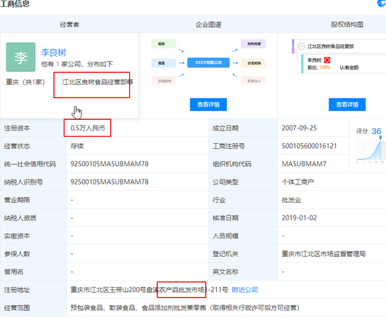Screen dimensions: 386x322
Task: Open 江北区良树食品经营部 company link
Action: pos(98,82)
